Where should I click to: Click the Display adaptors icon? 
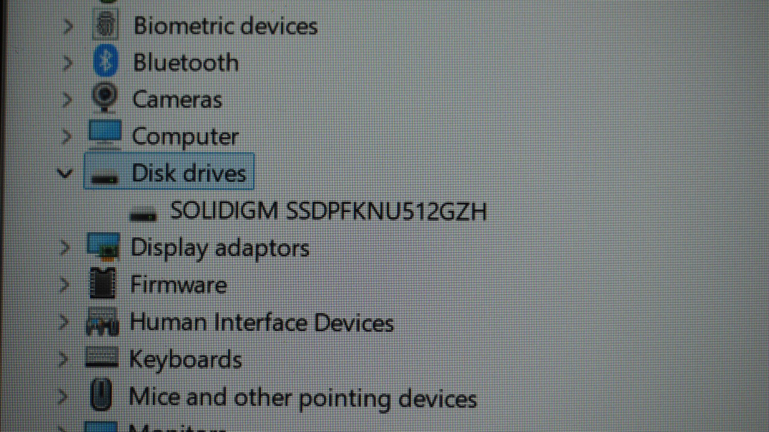click(x=103, y=247)
